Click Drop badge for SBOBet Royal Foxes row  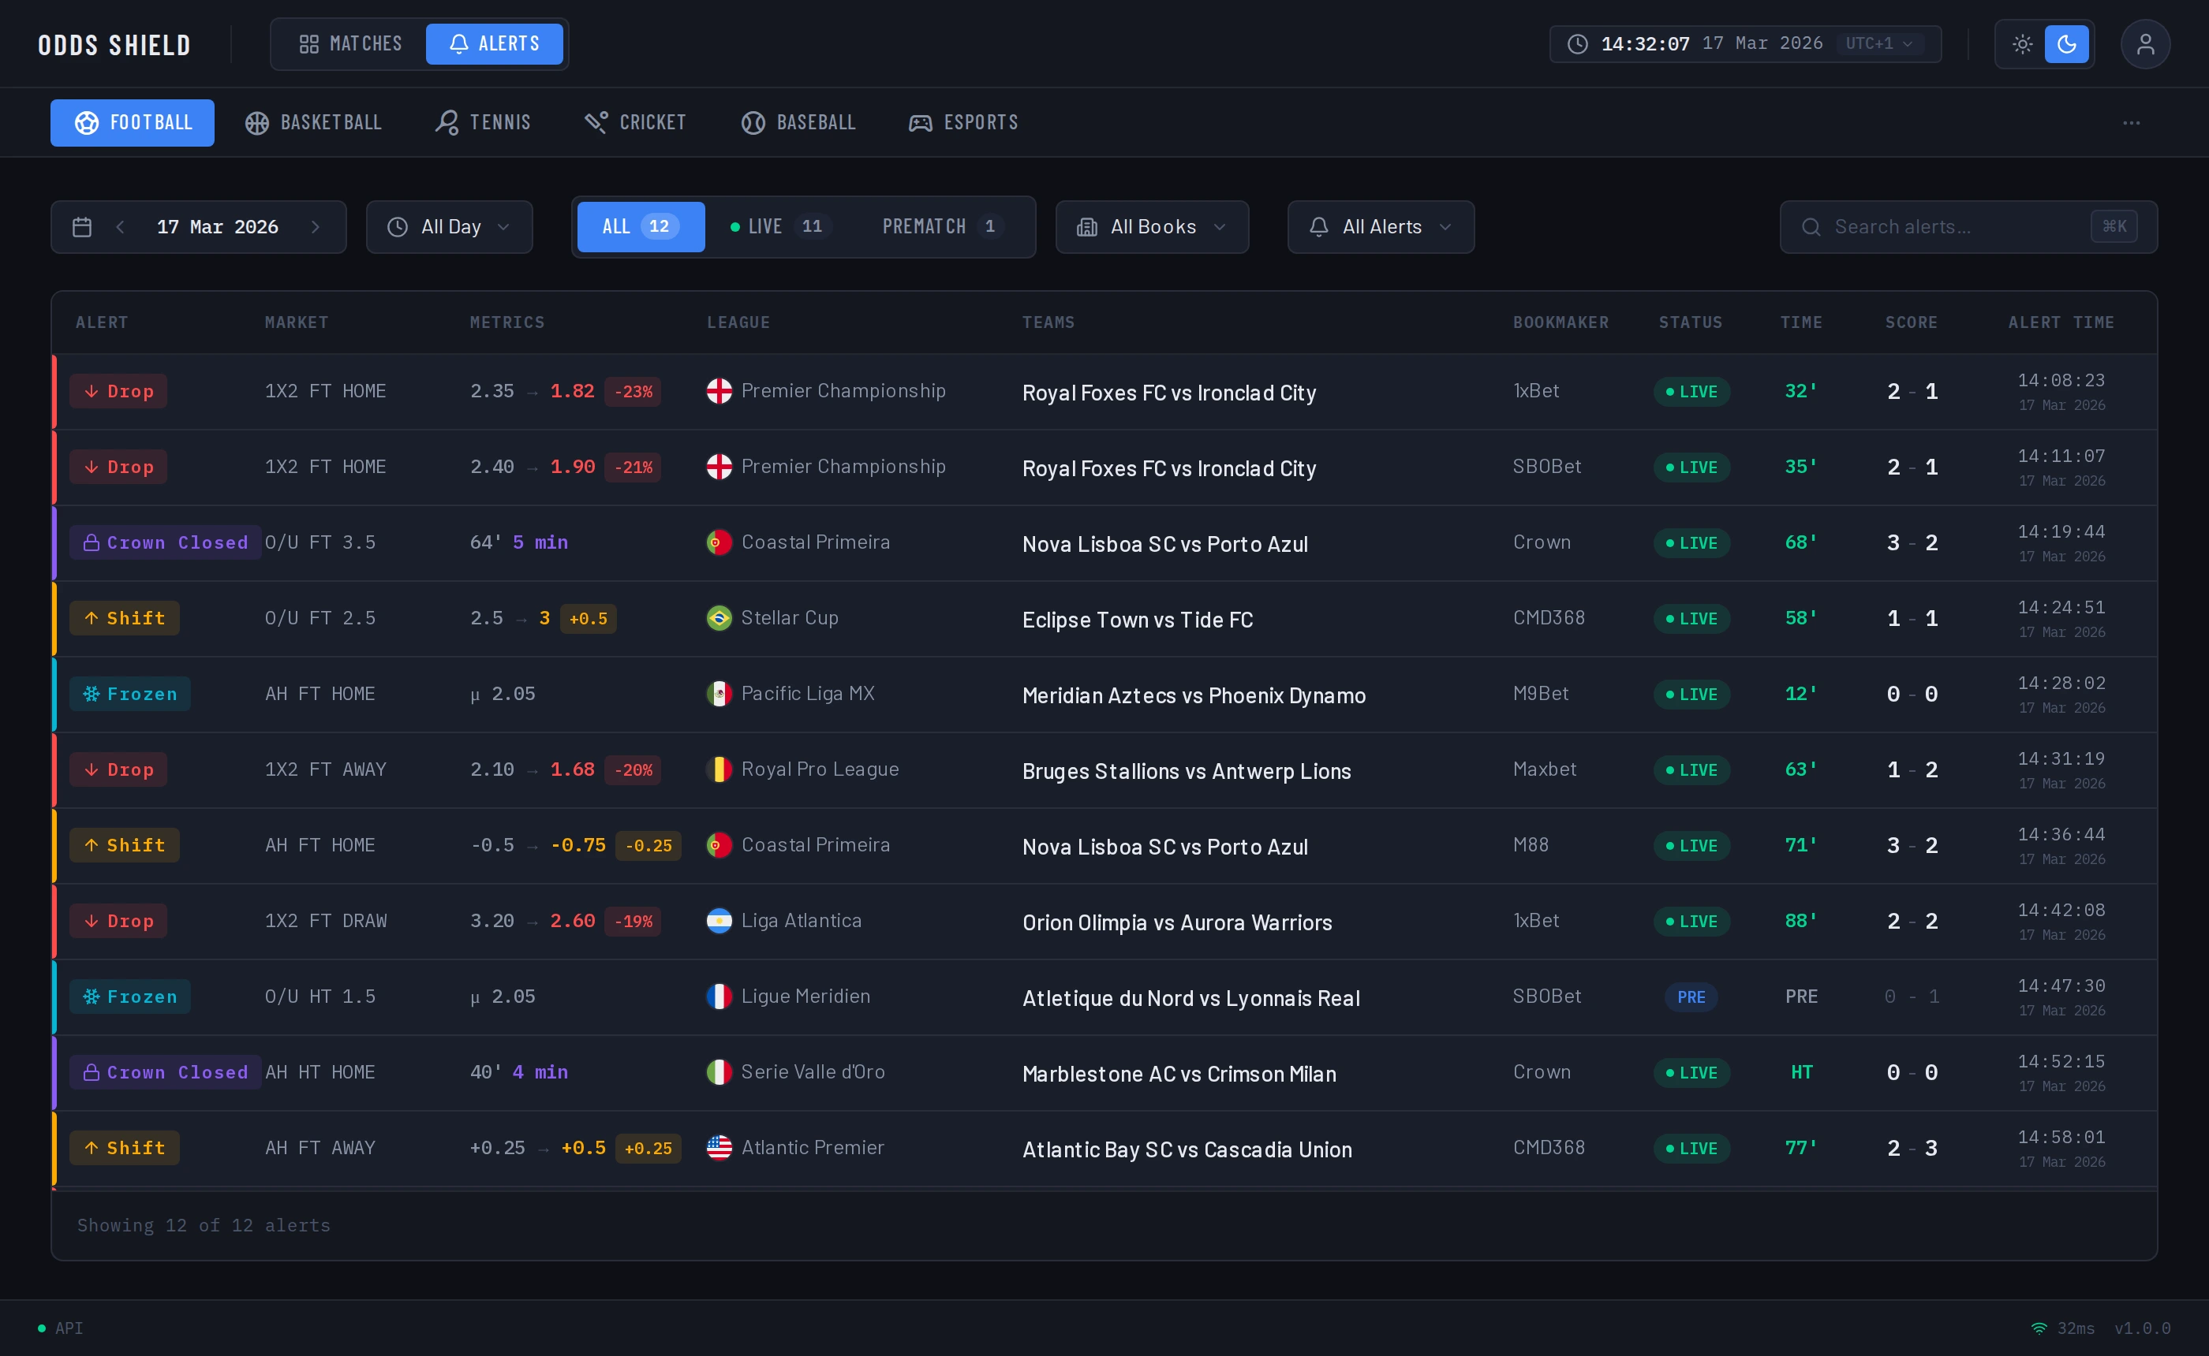118,468
